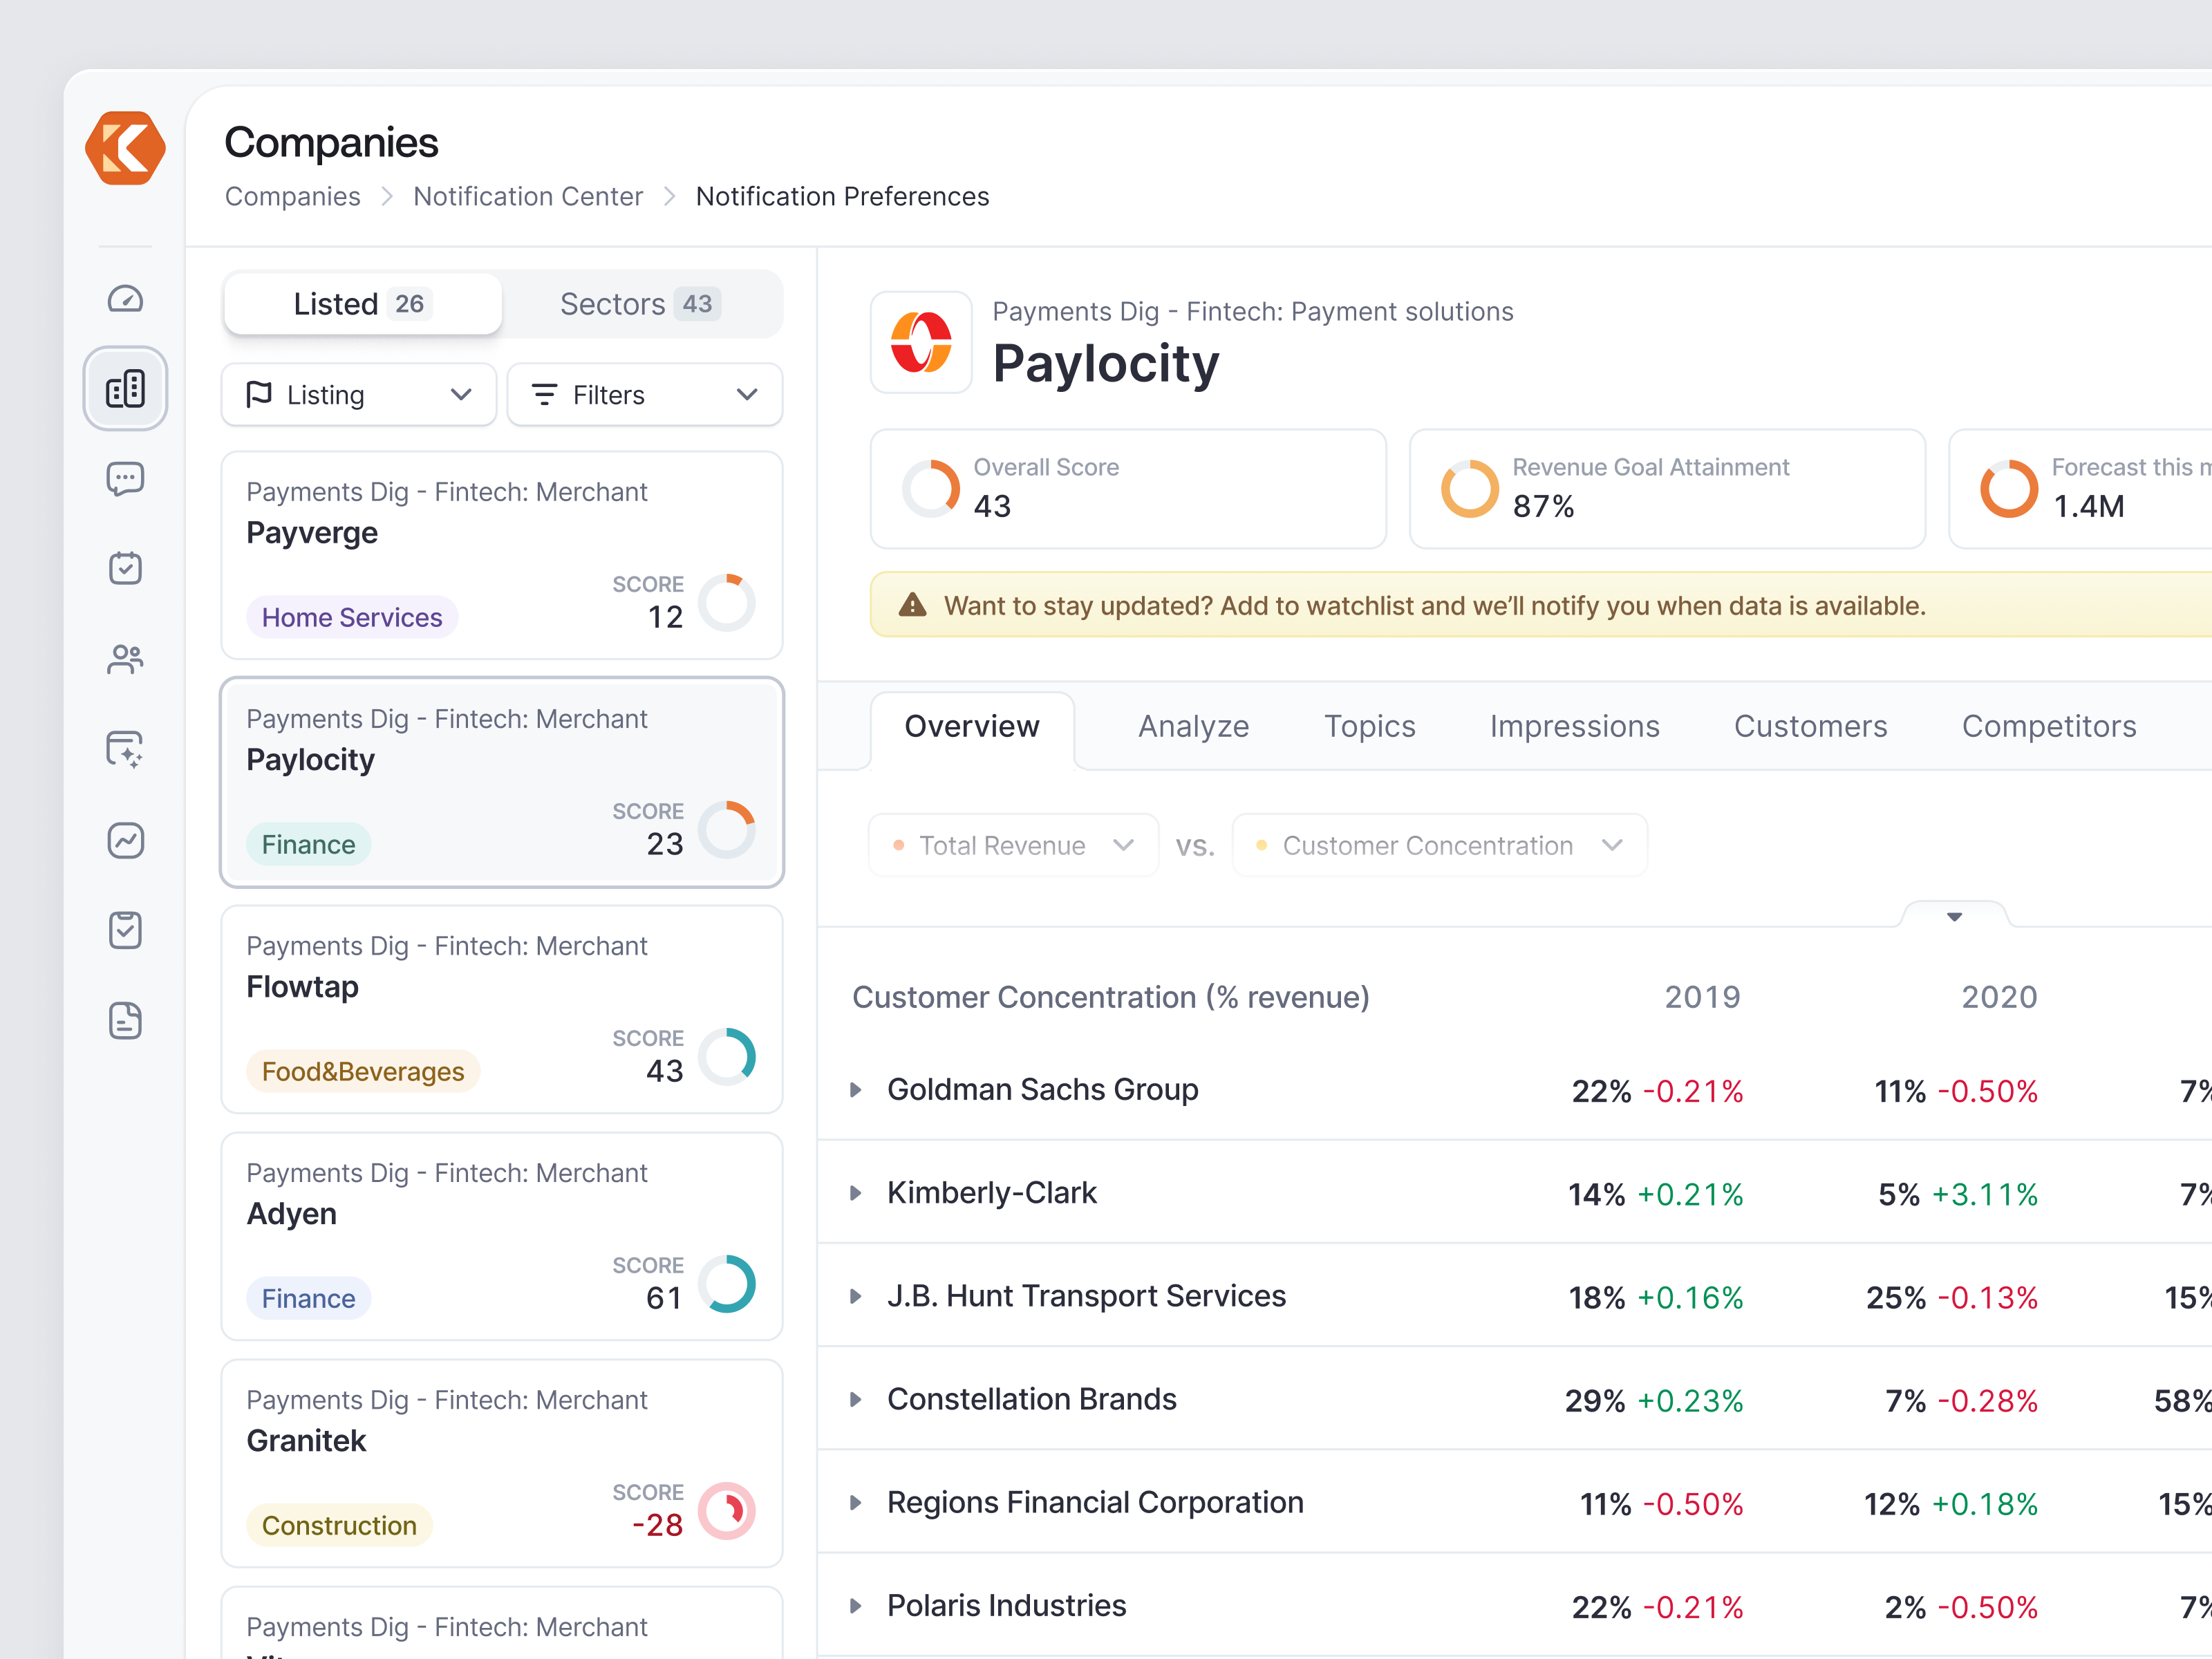Open the chat messages sidebar icon
This screenshot has width=2212, height=1659.
pyautogui.click(x=125, y=479)
